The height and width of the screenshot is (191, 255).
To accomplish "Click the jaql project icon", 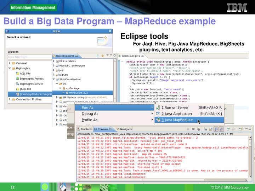I will pos(57,70).
